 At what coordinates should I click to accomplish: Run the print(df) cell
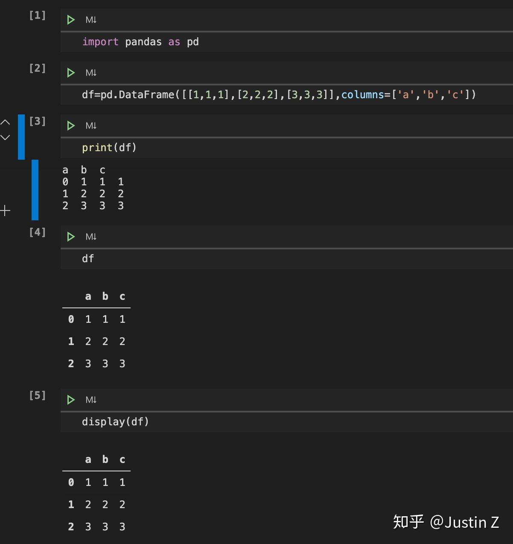70,126
